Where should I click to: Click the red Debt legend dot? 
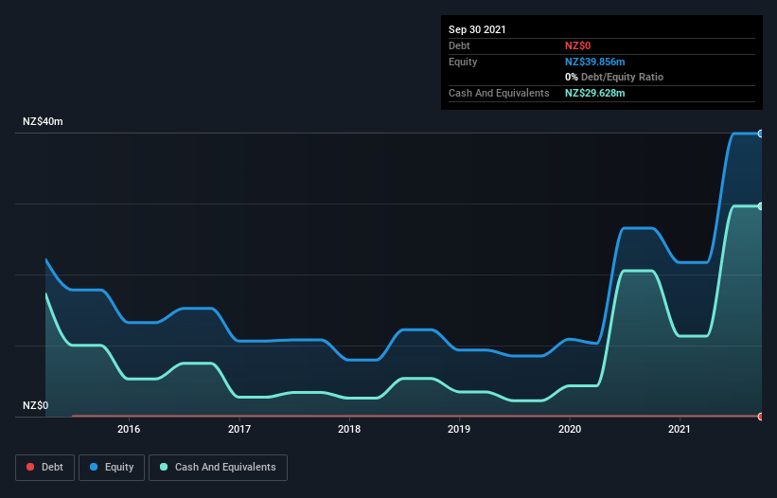coord(30,467)
